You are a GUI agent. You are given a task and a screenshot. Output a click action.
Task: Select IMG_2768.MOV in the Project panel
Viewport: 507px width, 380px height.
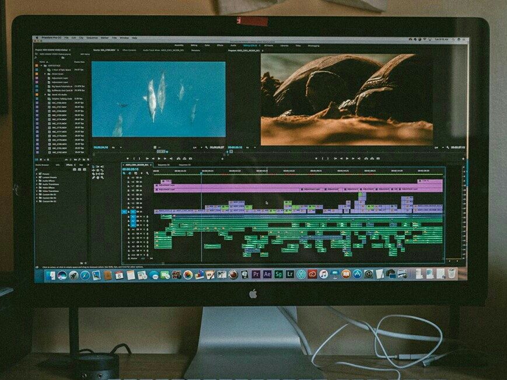coord(60,110)
